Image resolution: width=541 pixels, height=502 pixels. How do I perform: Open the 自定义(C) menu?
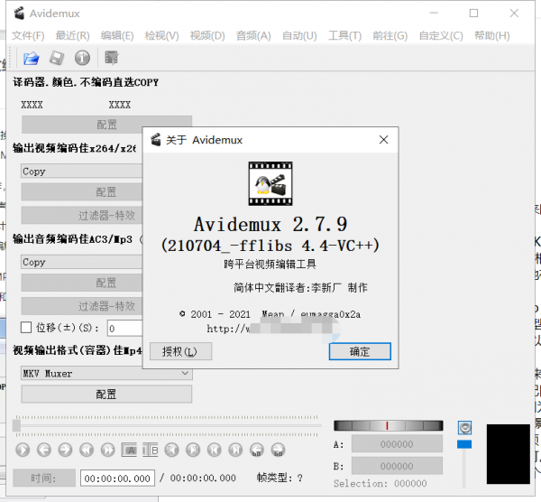[441, 35]
